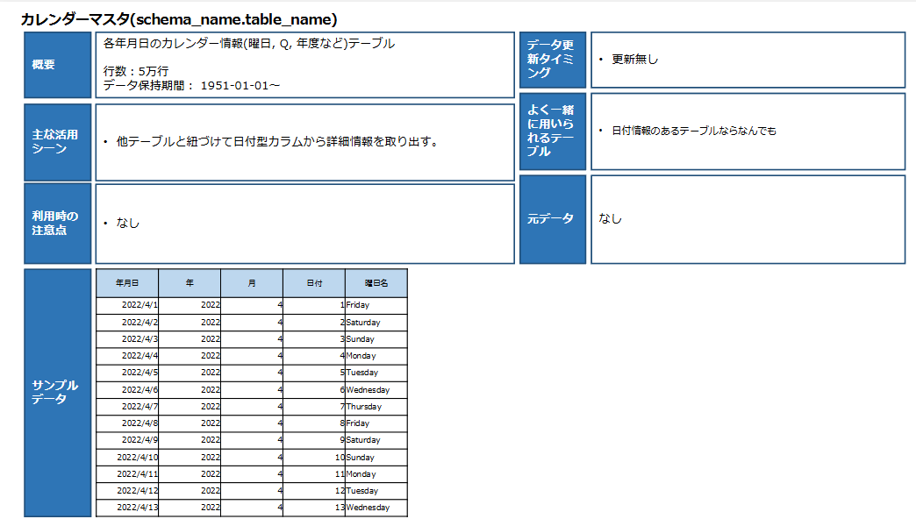Select the 年月日 column header
Screen dimensions: 916x519
(127, 283)
